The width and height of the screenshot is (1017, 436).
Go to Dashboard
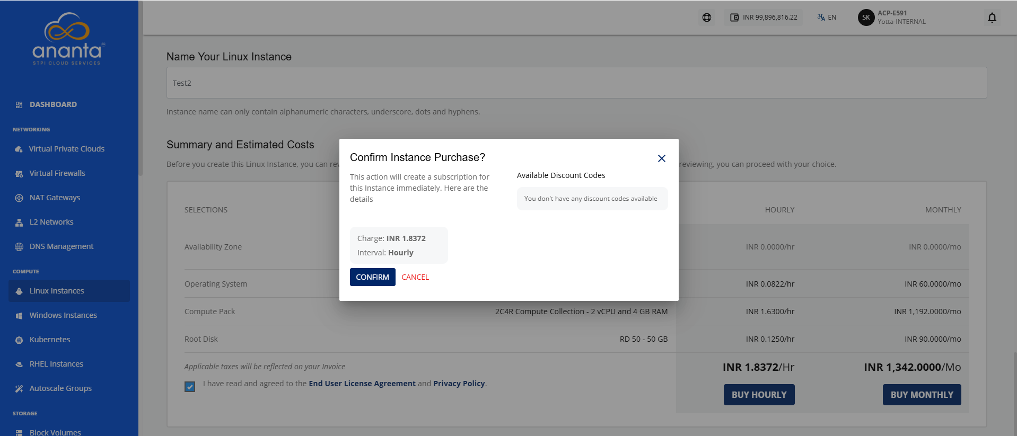coord(53,104)
